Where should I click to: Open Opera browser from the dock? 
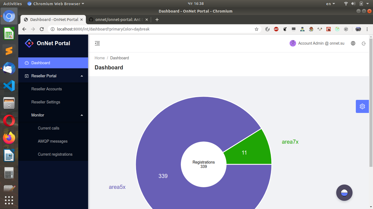(x=9, y=121)
